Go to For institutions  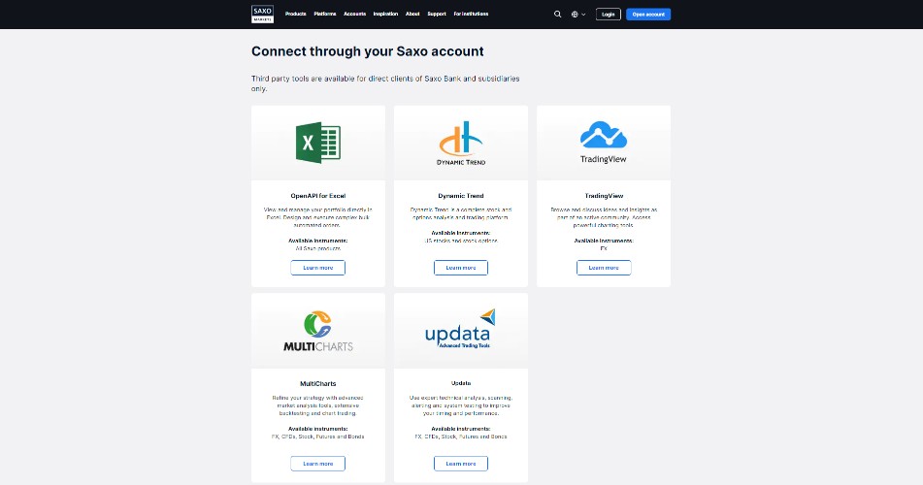tap(471, 15)
